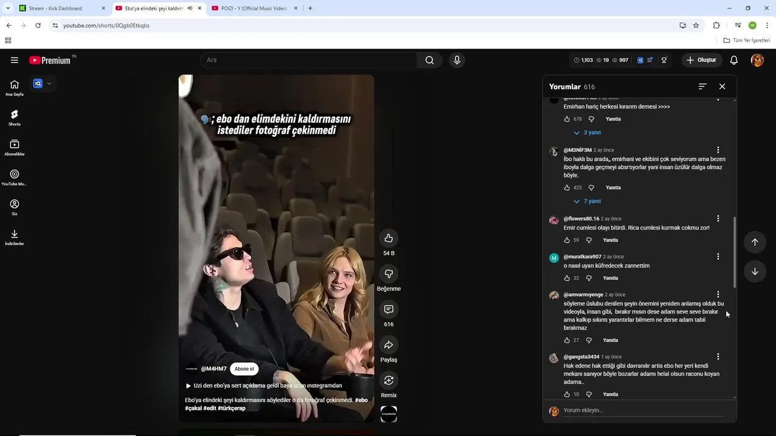
Task: Start voice search with microphone icon
Action: [x=457, y=60]
